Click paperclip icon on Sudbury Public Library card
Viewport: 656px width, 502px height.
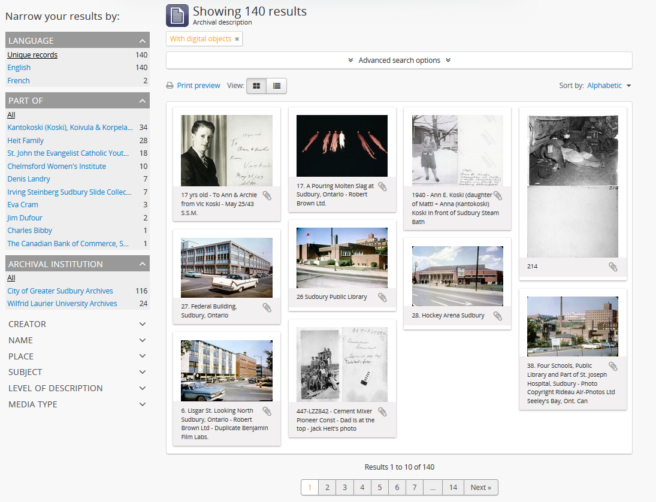(382, 297)
